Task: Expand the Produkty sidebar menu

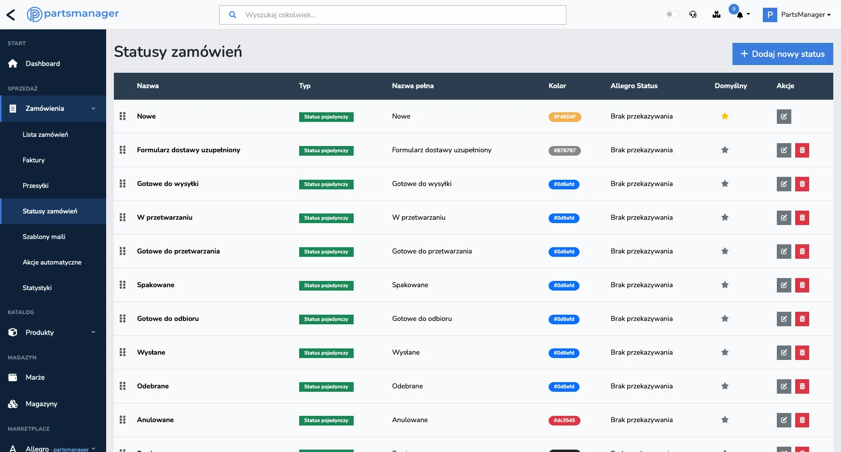Action: (x=53, y=332)
